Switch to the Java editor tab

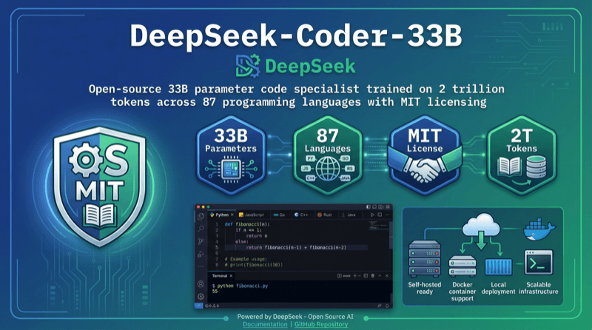click(349, 215)
